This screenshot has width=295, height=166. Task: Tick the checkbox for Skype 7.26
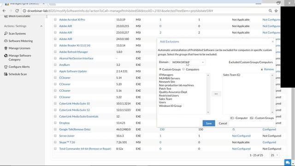coord(55,142)
